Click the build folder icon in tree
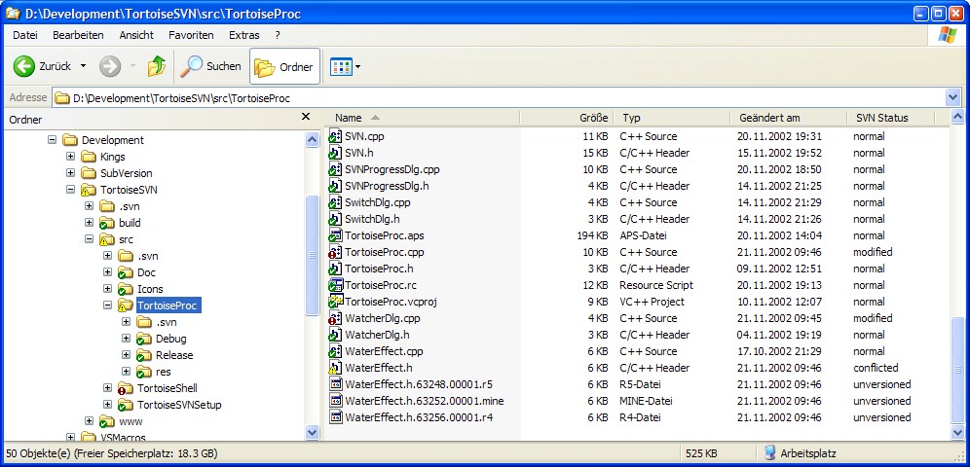This screenshot has height=467, width=970. (106, 223)
